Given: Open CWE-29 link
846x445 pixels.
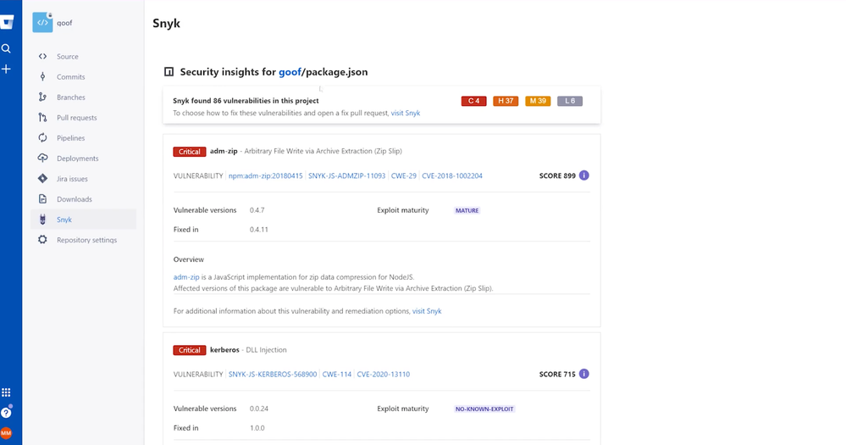Looking at the screenshot, I should pyautogui.click(x=404, y=175).
